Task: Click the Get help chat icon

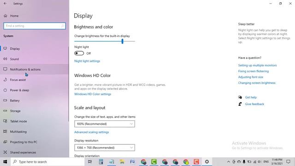Action: click(240, 97)
